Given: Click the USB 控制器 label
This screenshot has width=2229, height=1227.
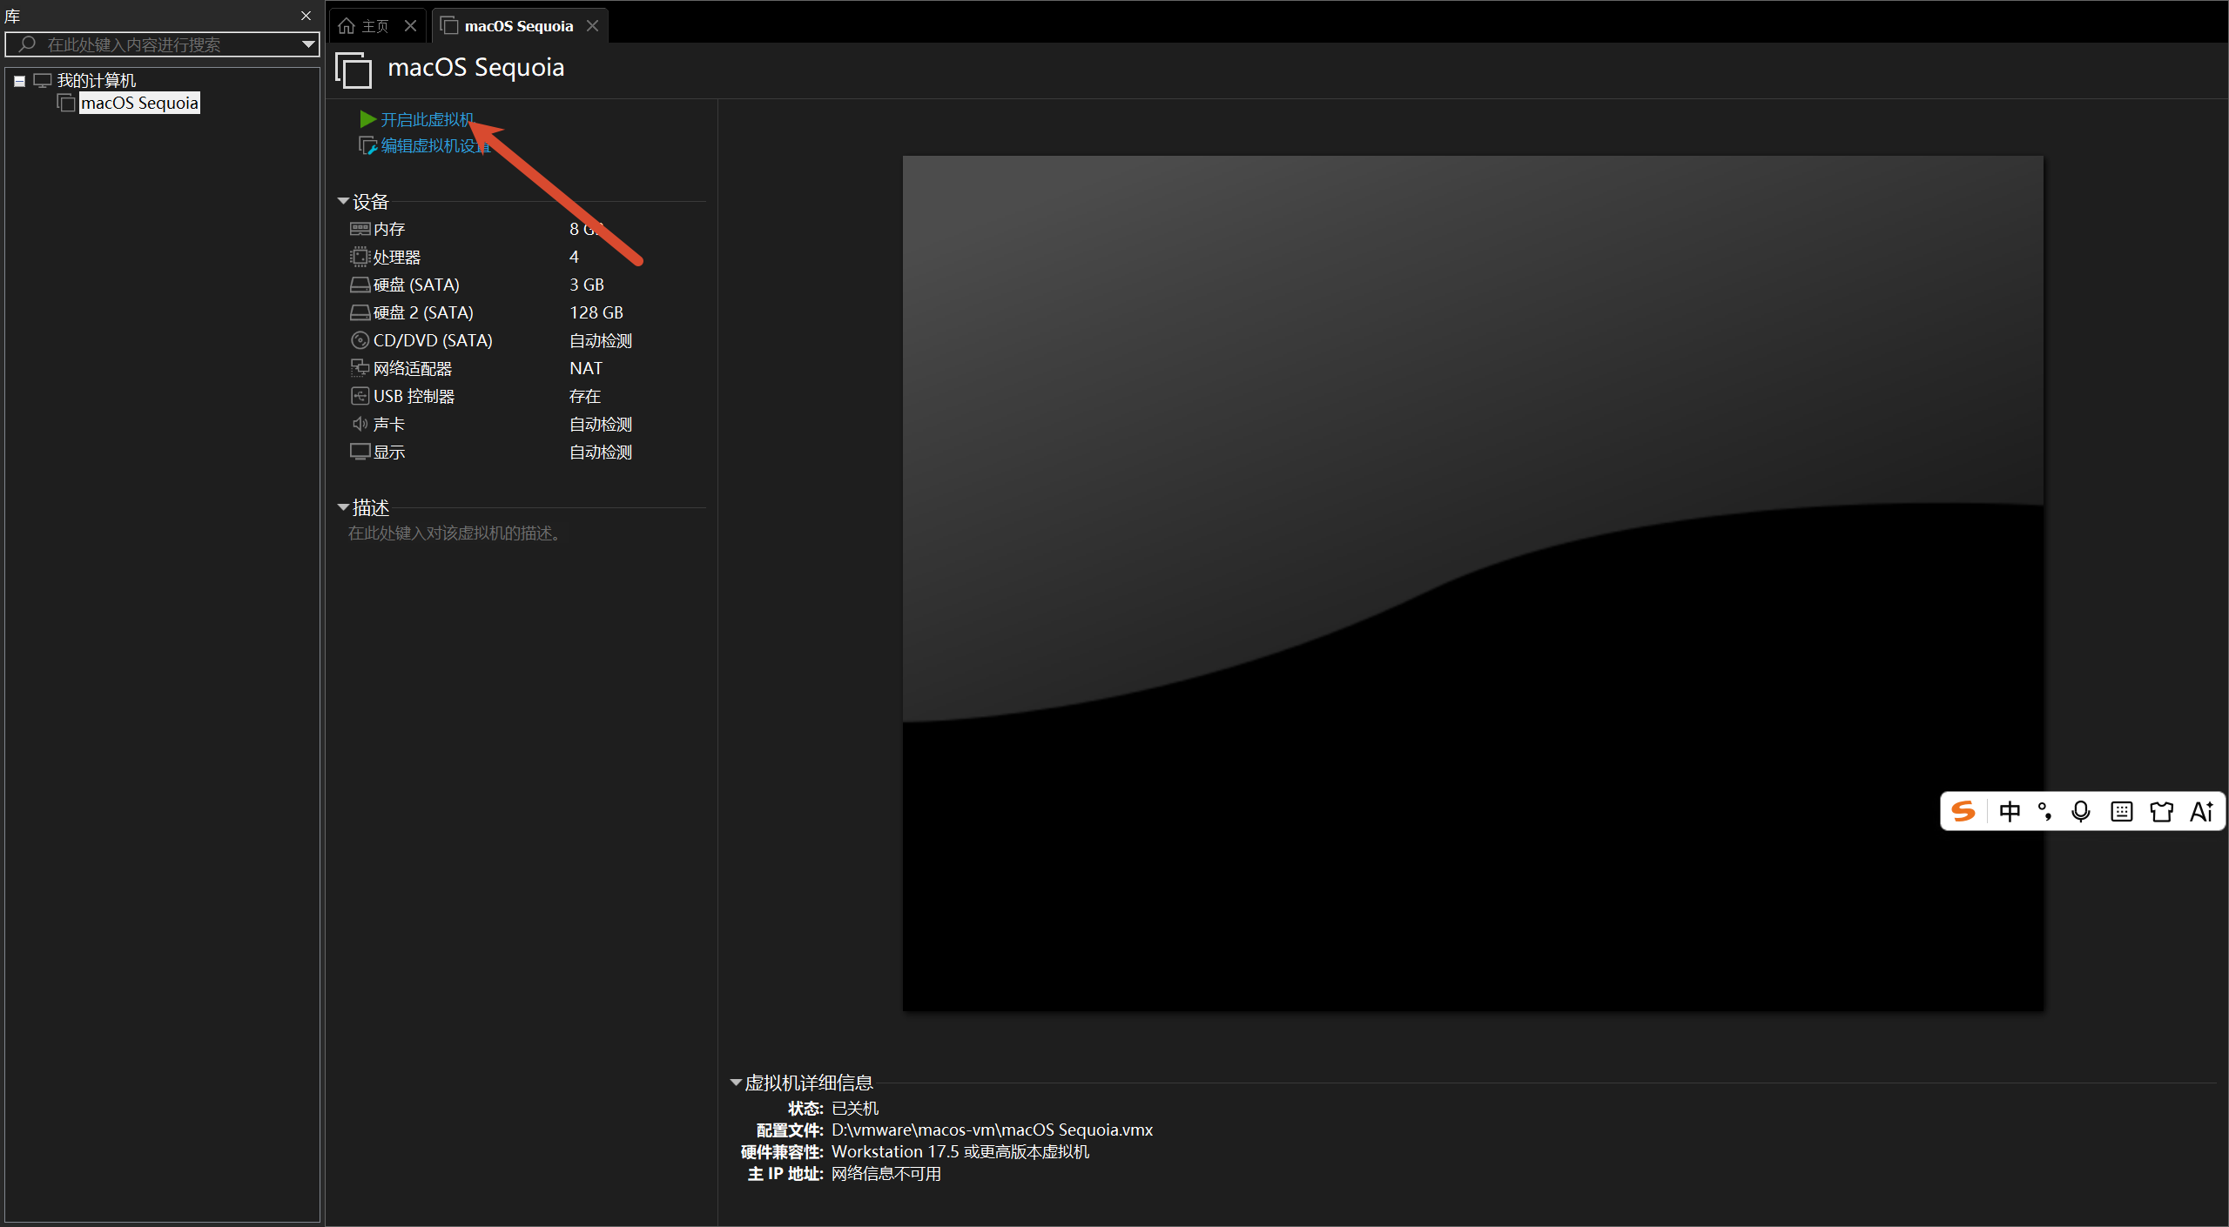Looking at the screenshot, I should pos(414,396).
